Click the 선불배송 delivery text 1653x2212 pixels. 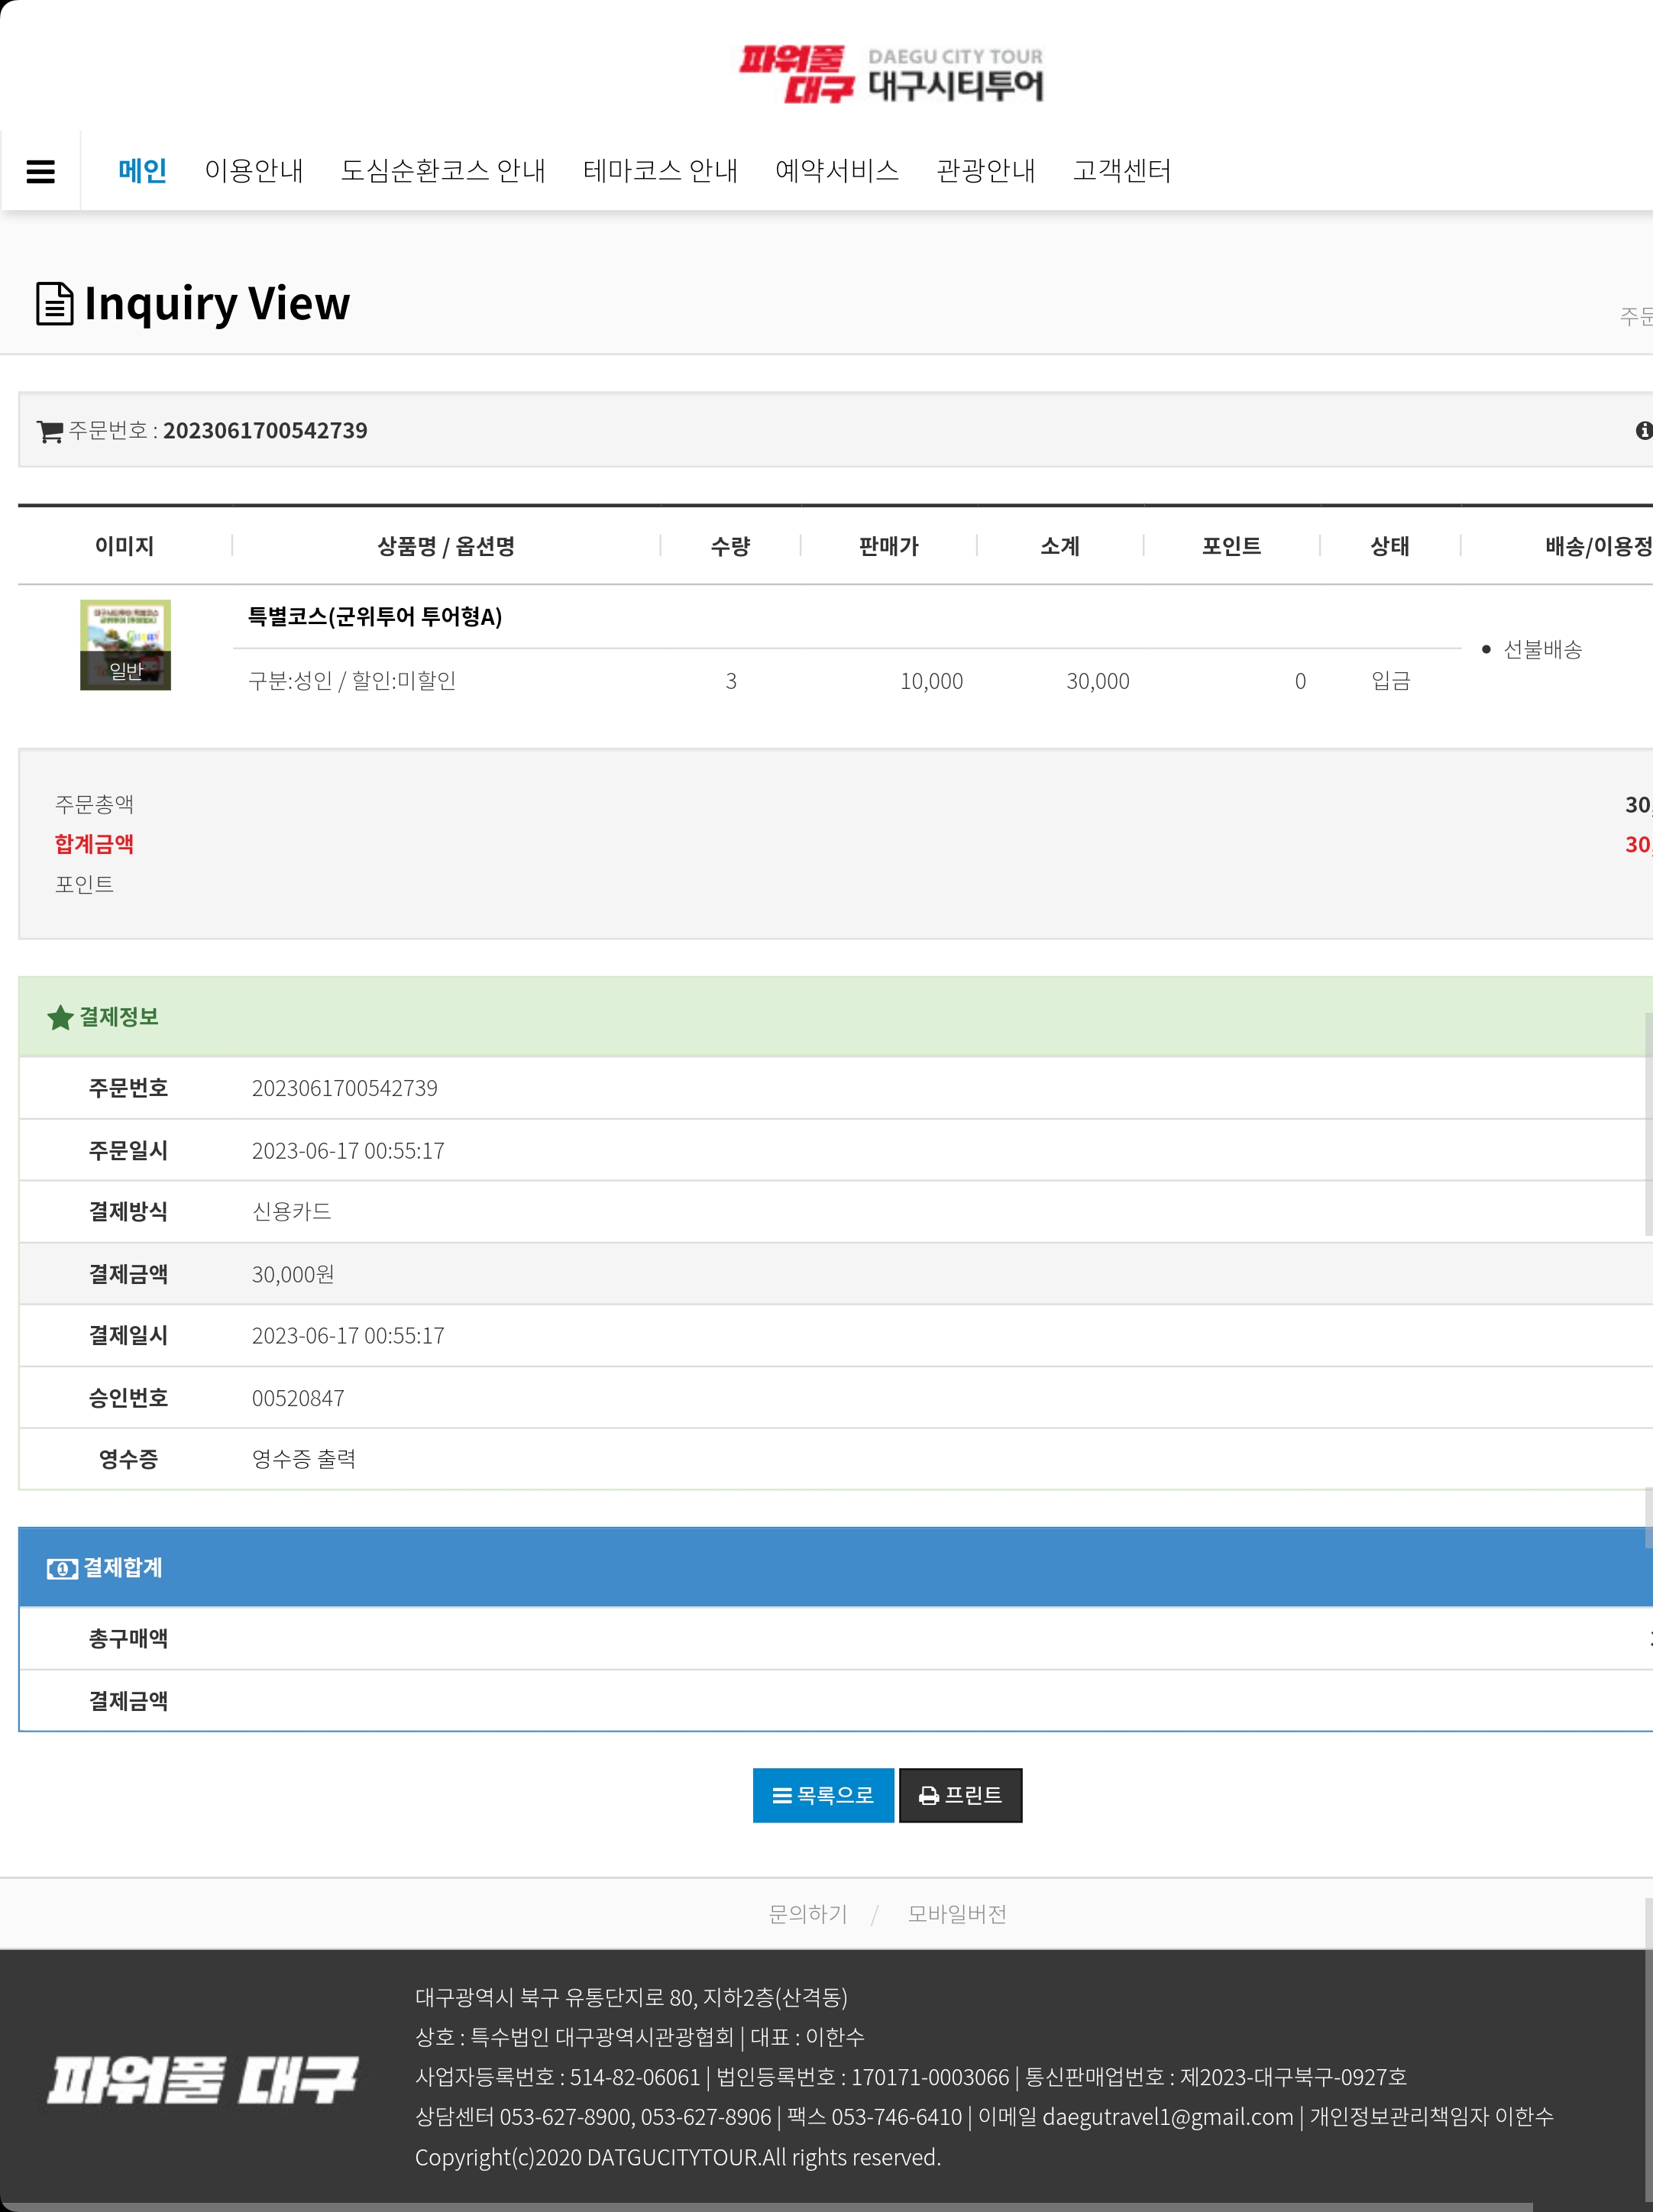coord(1543,650)
